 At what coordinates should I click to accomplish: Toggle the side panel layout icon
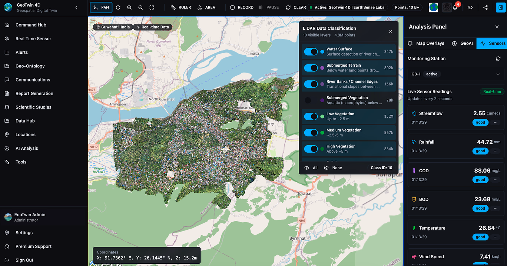(501, 7)
